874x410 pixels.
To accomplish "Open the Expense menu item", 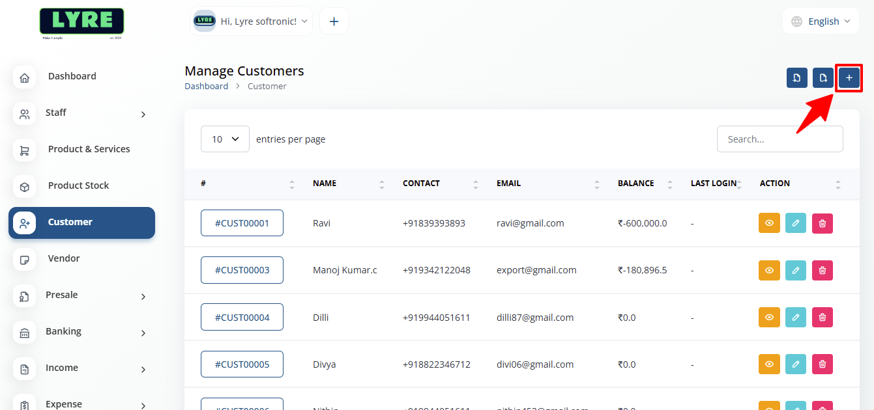I will coord(63,403).
